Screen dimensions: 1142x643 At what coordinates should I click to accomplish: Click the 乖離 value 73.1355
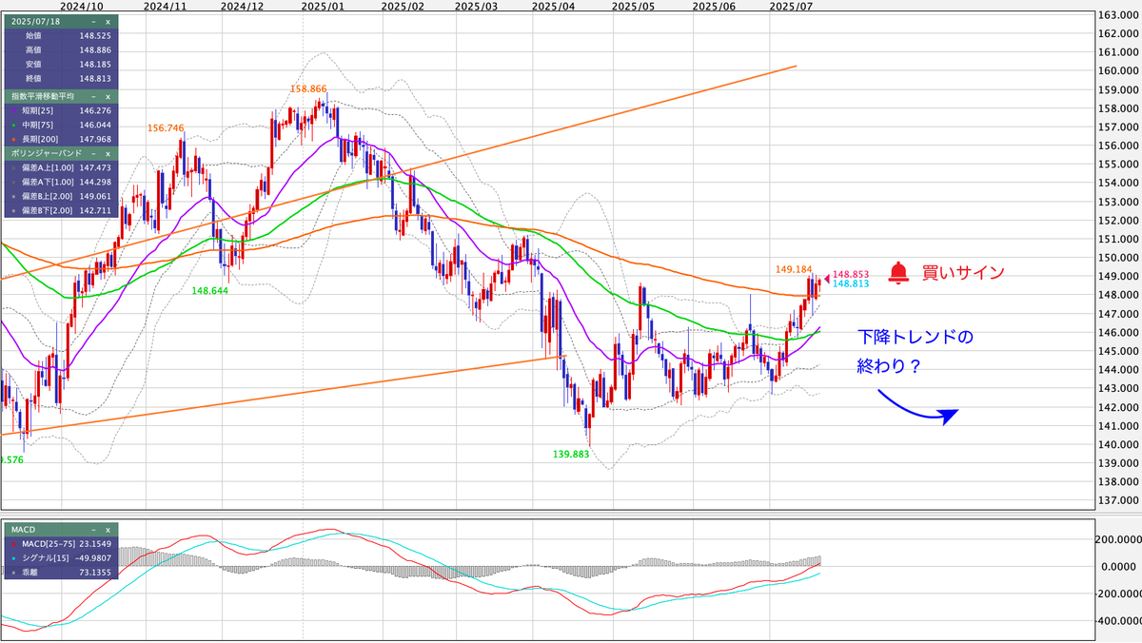tap(93, 571)
